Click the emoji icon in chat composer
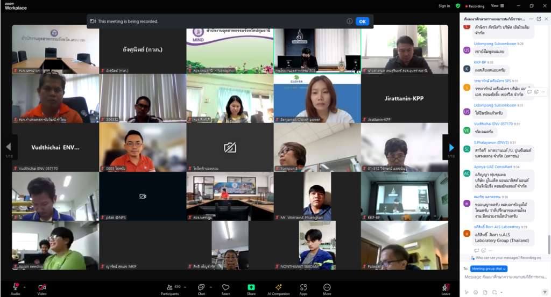 coord(476,292)
